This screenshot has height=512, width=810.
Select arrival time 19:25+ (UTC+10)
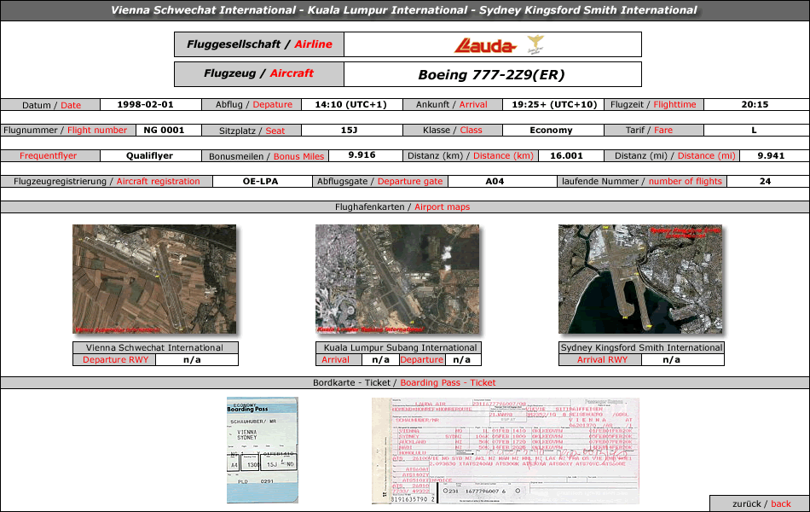point(554,104)
